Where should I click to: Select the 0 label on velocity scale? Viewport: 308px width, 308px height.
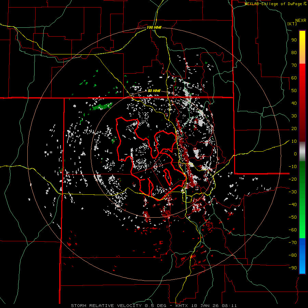tap(295, 154)
